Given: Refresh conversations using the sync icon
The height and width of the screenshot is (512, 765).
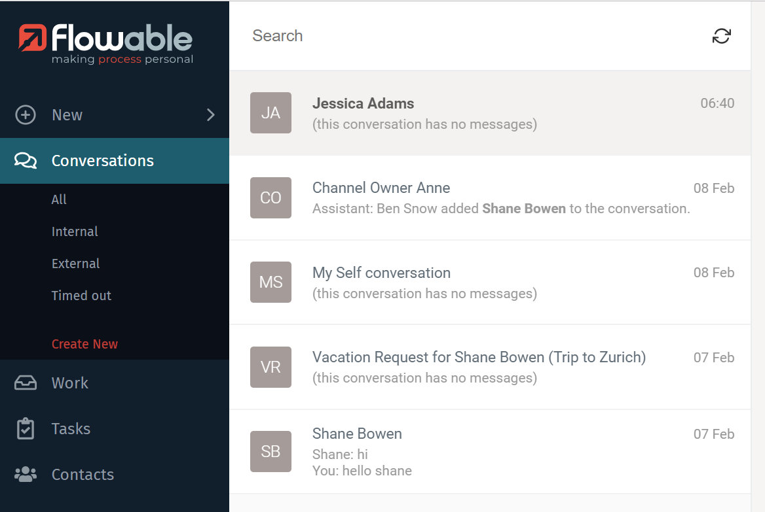Looking at the screenshot, I should pyautogui.click(x=721, y=37).
